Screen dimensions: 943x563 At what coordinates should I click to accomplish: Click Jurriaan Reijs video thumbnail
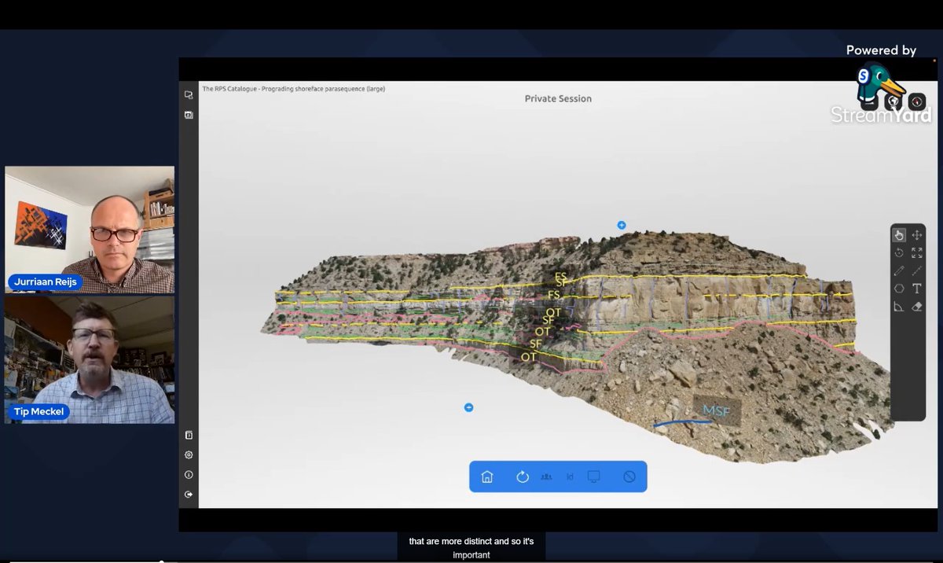90,230
